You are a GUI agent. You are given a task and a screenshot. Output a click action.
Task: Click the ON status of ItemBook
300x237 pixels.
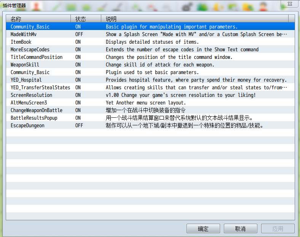point(78,42)
